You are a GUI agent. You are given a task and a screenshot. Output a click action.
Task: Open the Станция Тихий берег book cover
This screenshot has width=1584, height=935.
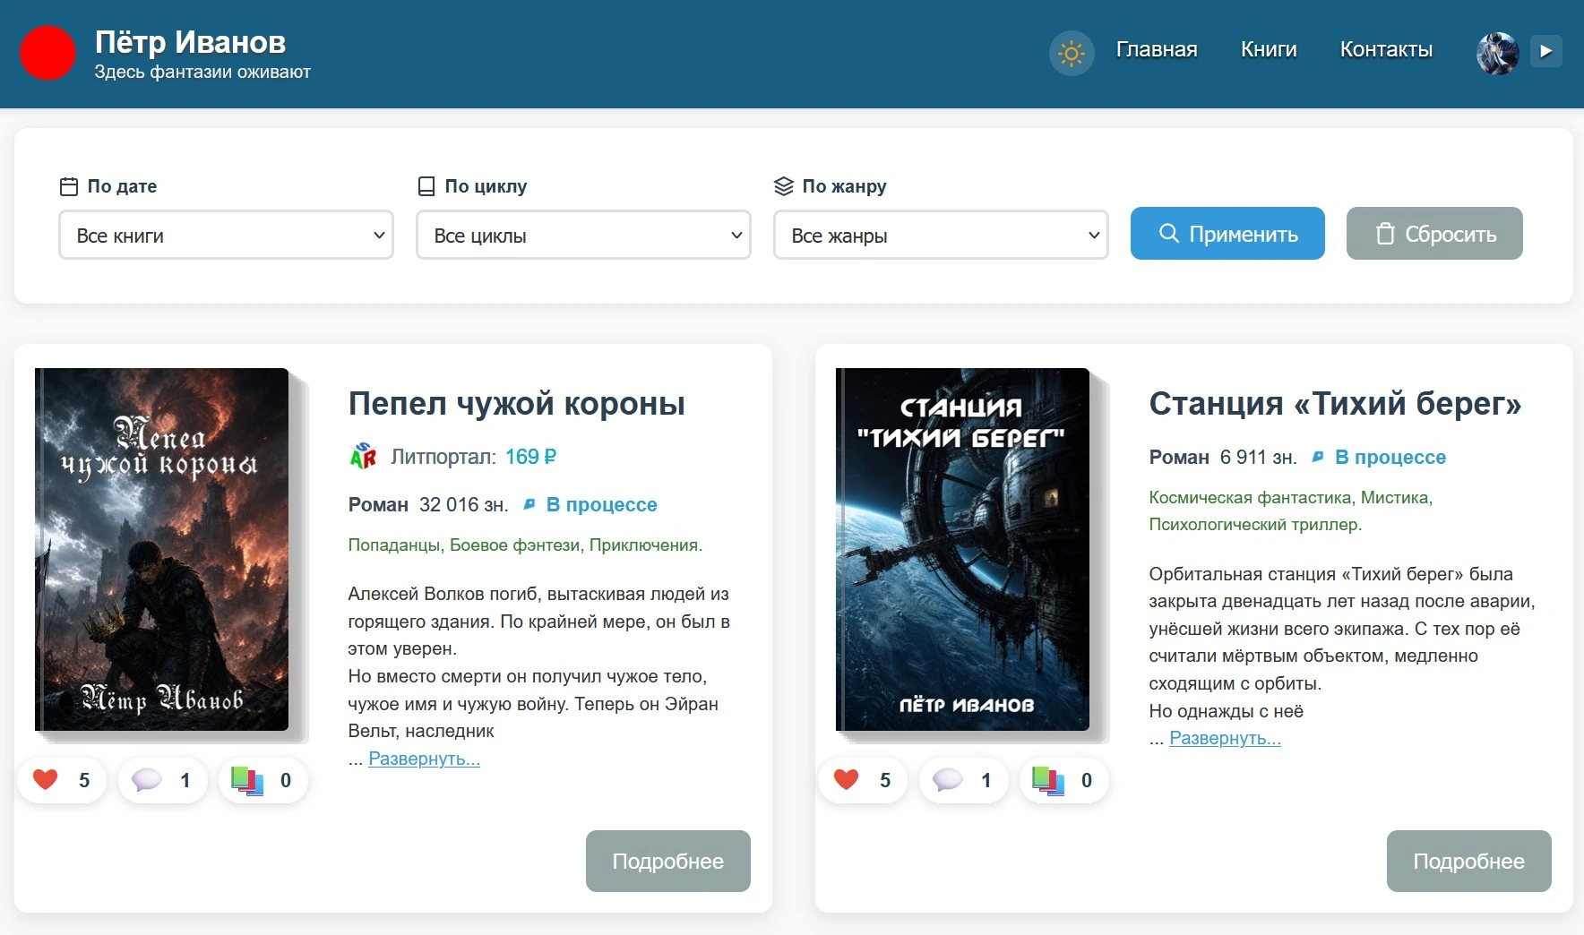point(963,549)
